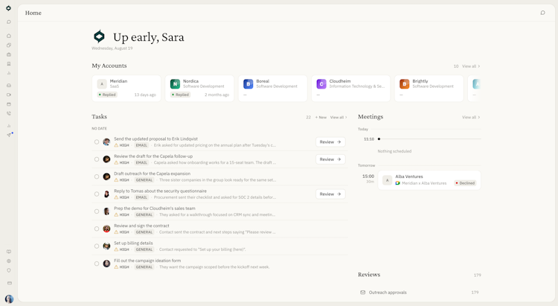558x306 pixels.
Task: Expand Tasks list using View all
Action: [x=339, y=117]
